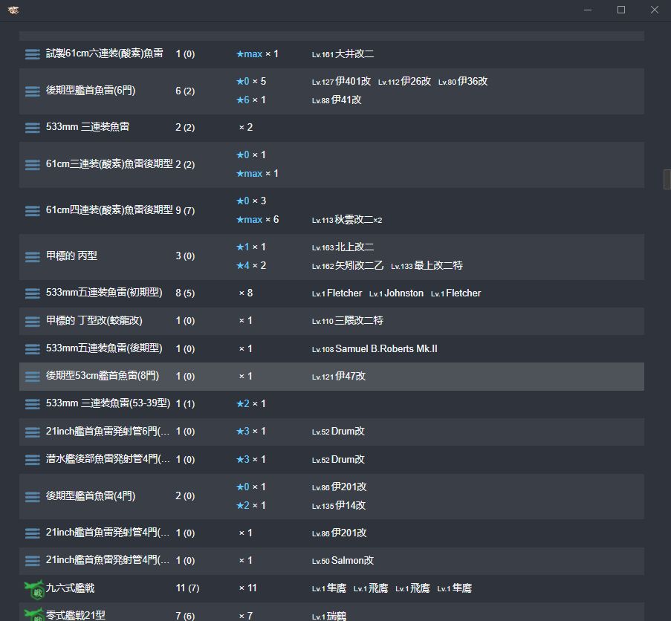This screenshot has width=671, height=621.
Task: Click ship 伊401改 Lv.127
Action: click(341, 81)
